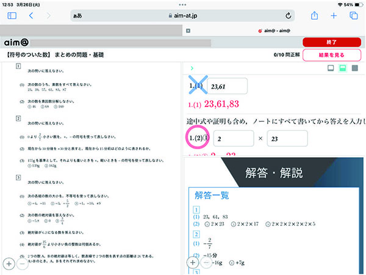Select the single-pane layout icon
366x275 pixels.
(331, 68)
